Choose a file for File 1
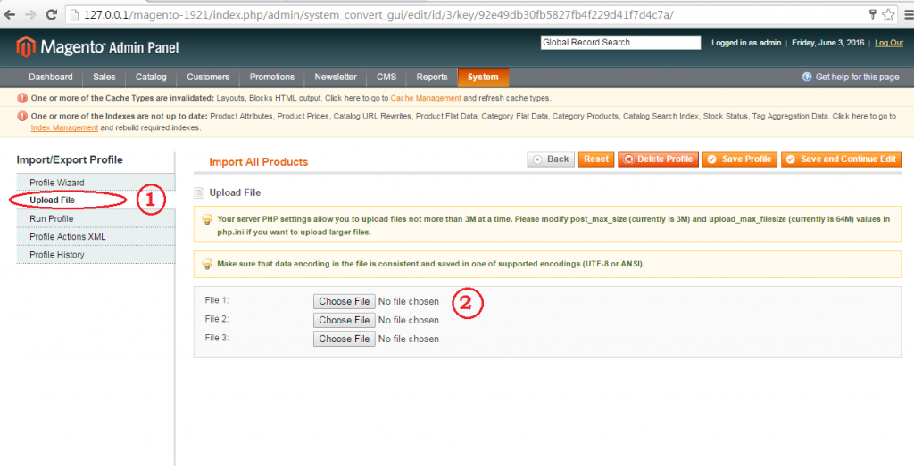 pos(344,301)
